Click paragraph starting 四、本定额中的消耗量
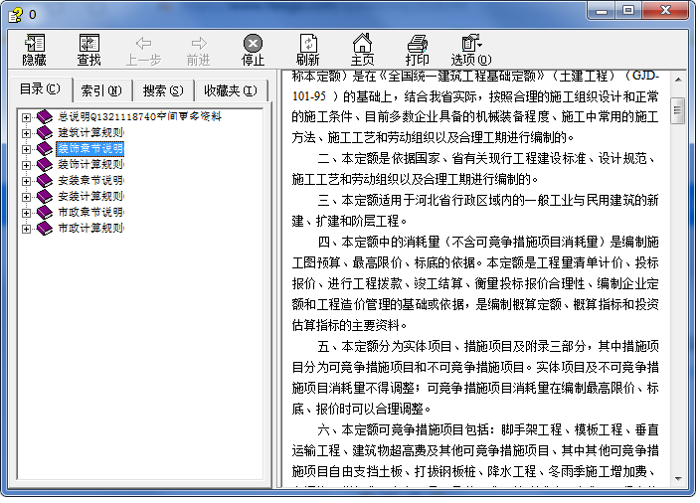This screenshot has width=700, height=503. (475, 284)
